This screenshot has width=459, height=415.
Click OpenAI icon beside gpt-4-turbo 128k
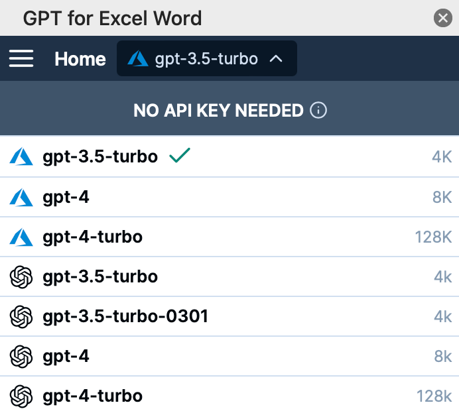tap(21, 396)
